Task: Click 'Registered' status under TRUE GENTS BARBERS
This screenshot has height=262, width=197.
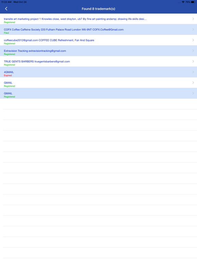Action: coord(9,65)
